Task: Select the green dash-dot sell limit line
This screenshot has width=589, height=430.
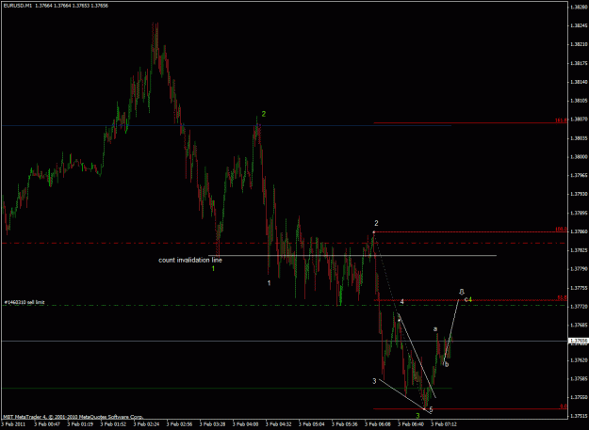Action: (x=283, y=306)
